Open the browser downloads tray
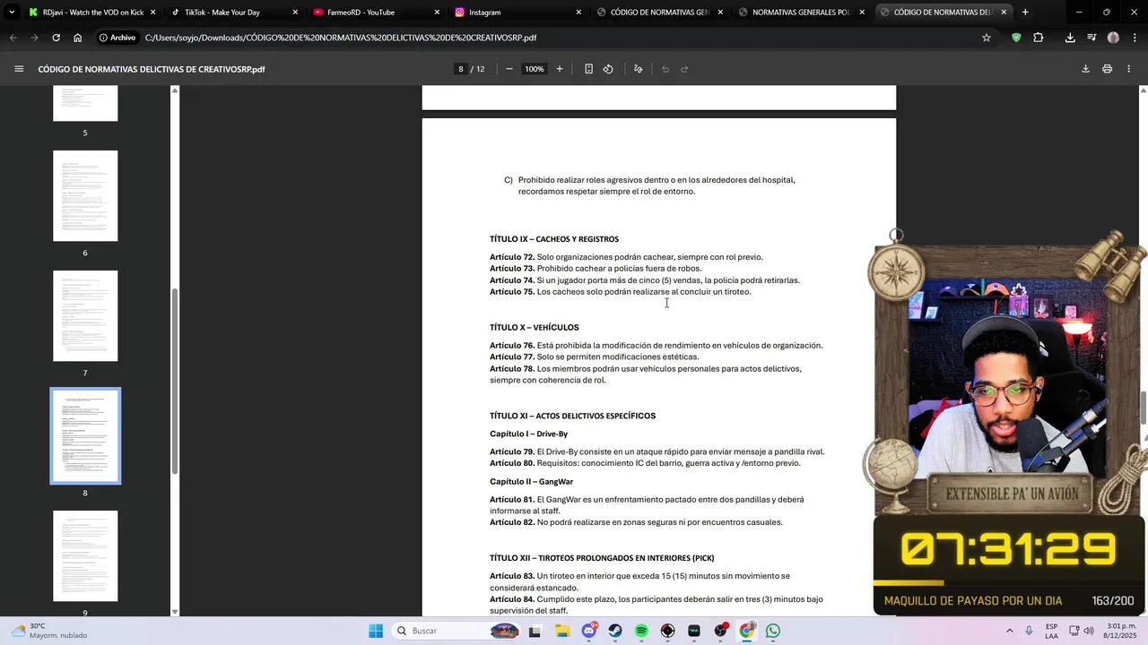This screenshot has height=645, width=1148. [x=1070, y=38]
